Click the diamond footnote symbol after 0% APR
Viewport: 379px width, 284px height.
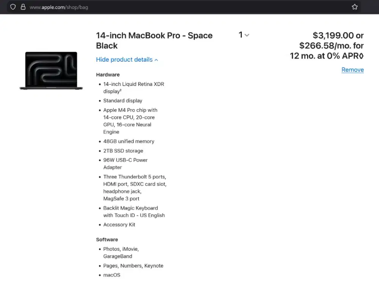point(362,56)
